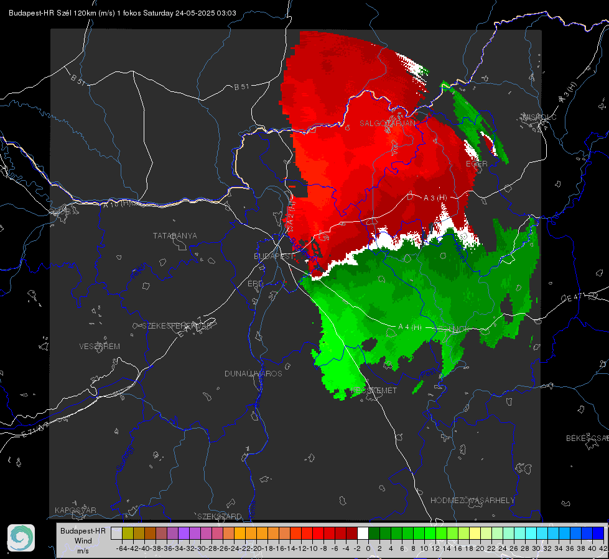The image size is (609, 559).
Task: Select the olive swatch above the -64 label
Action: click(128, 533)
